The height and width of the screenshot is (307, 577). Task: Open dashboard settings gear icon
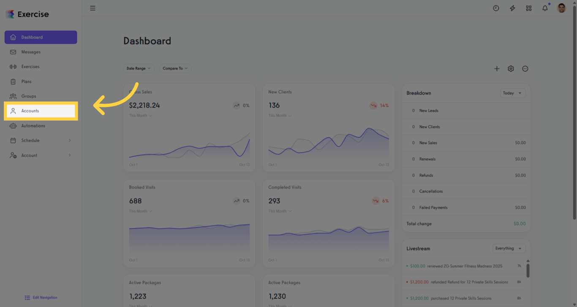pos(511,68)
